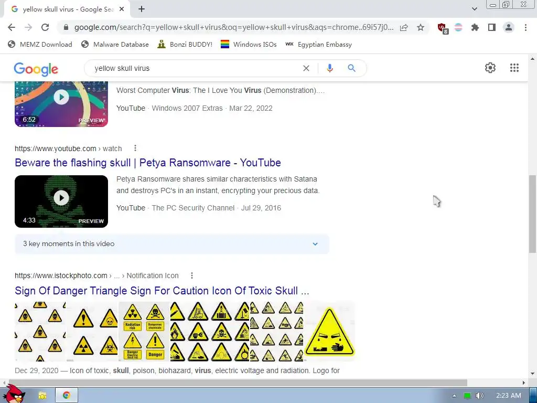Open the Bonzi BUDDY! bookmark

[185, 44]
